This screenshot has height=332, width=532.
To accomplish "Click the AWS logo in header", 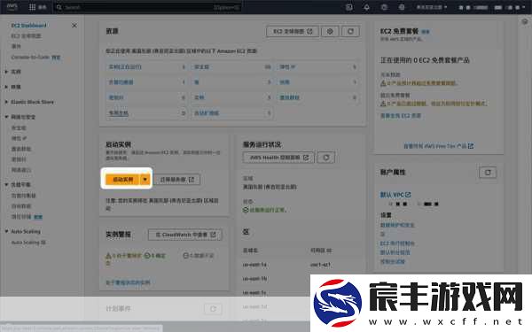I will 12,7.
